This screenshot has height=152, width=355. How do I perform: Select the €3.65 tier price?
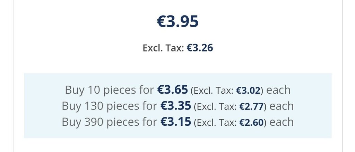coord(173,90)
